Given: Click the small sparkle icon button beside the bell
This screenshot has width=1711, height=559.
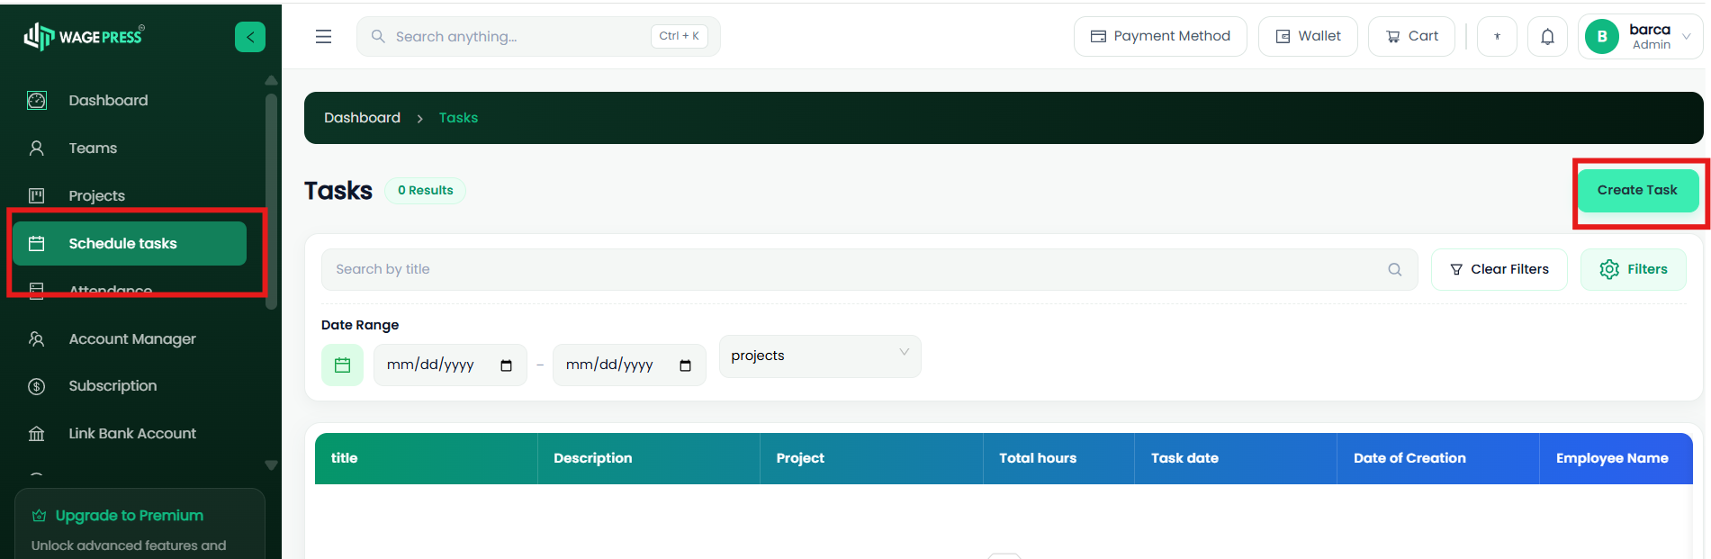Looking at the screenshot, I should pyautogui.click(x=1497, y=37).
